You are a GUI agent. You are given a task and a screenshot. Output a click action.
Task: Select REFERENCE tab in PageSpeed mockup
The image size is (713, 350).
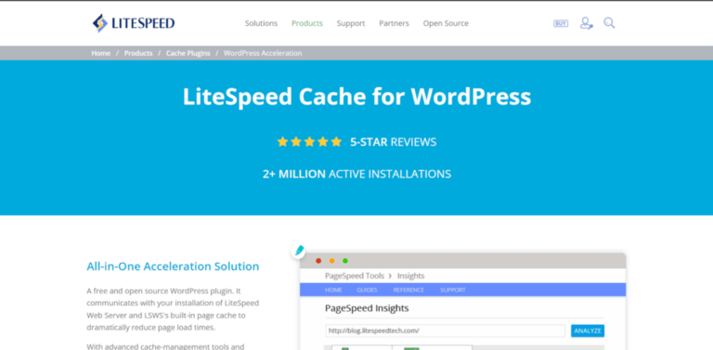point(408,290)
